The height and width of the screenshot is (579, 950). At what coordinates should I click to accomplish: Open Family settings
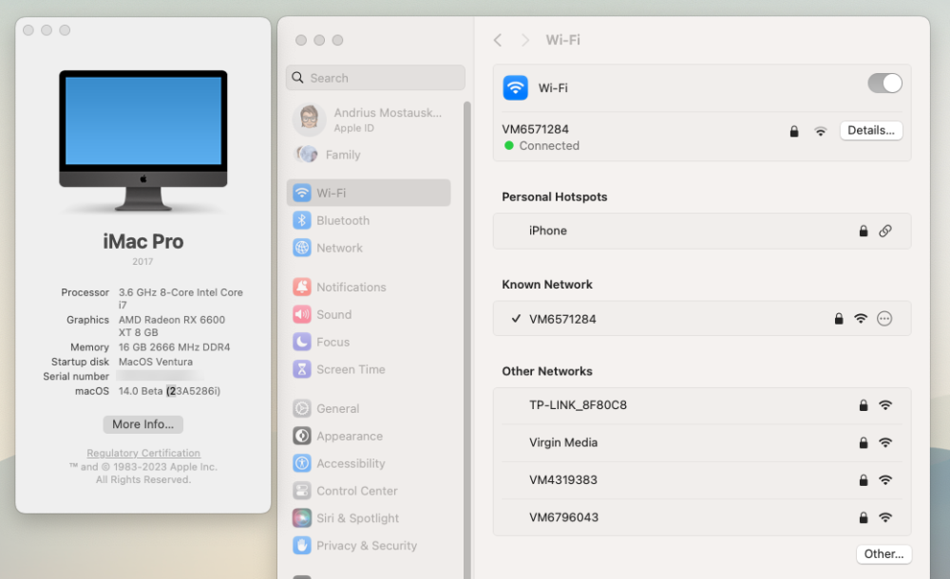[370, 155]
